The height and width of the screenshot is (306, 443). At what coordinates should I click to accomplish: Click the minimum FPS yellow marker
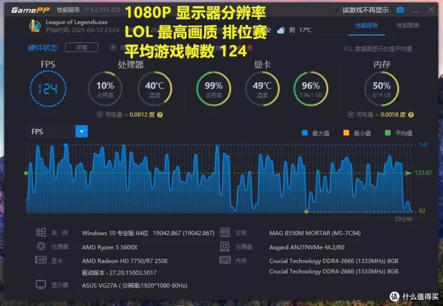click(306, 211)
